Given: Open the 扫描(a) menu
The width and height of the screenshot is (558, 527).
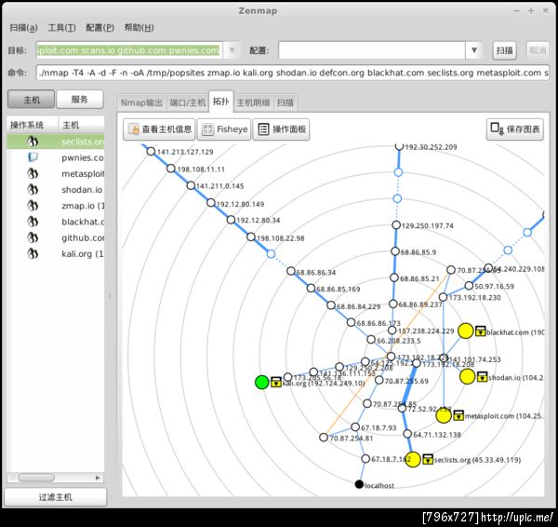Looking at the screenshot, I should point(23,27).
